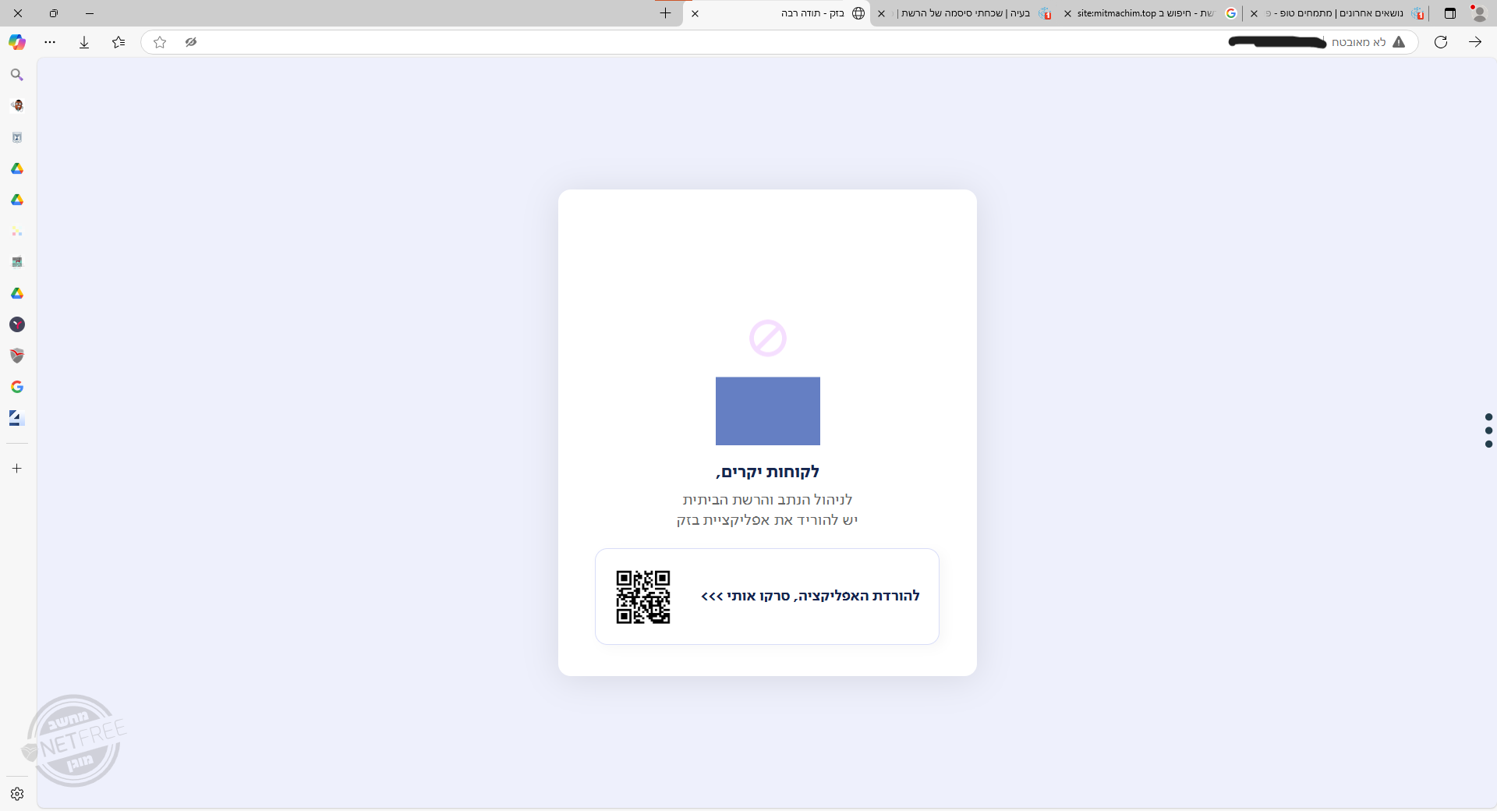
Task: Click the top dot of the page's three side dots
Action: (x=1489, y=417)
